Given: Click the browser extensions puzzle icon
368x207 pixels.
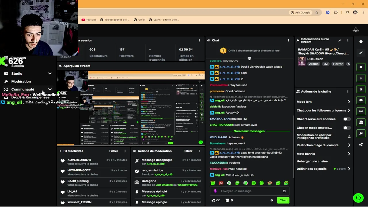Looking at the screenshot, I should point(336,12).
